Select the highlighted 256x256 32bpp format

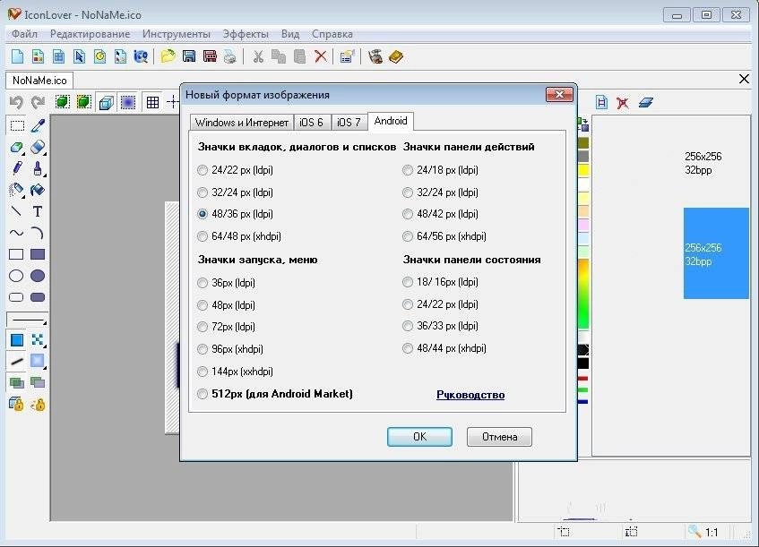click(x=716, y=253)
